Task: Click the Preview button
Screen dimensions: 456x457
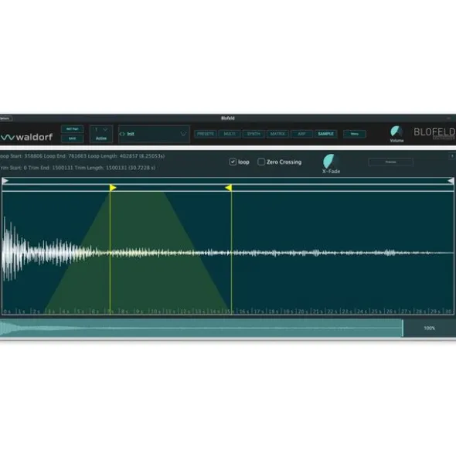Action: tap(391, 162)
